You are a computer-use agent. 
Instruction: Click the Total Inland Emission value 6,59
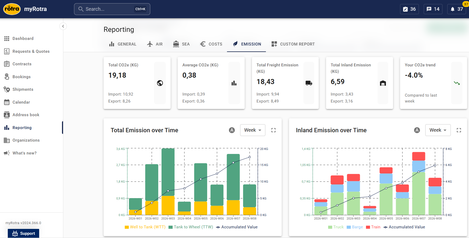[338, 82]
